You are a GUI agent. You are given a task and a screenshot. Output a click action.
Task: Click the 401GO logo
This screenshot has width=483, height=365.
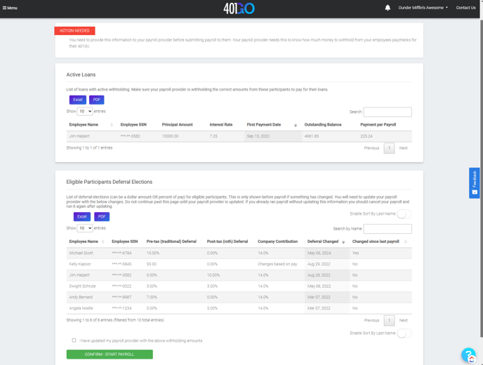tap(239, 8)
